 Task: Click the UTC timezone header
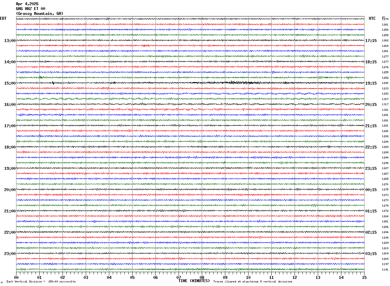(372, 18)
